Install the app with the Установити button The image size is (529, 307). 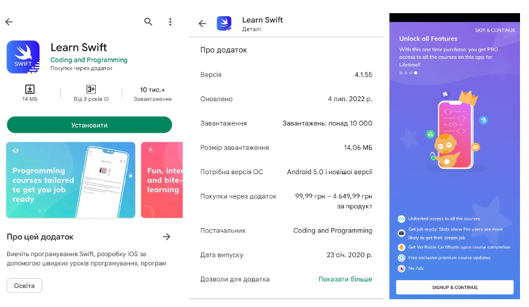click(x=89, y=125)
